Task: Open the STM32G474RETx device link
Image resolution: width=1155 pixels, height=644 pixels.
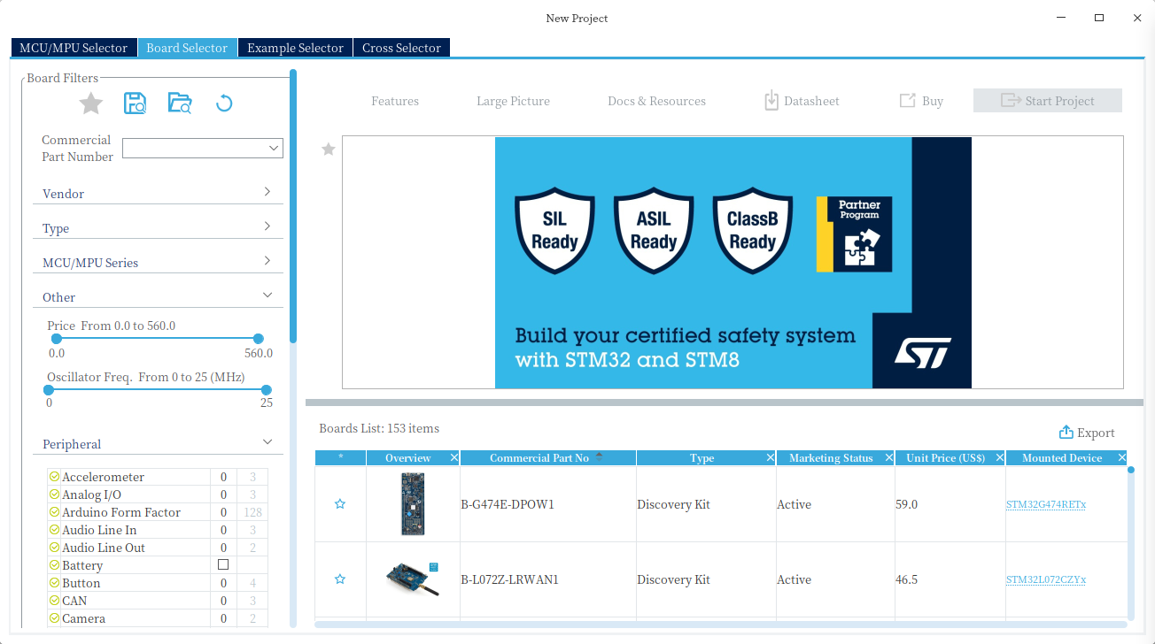Action: point(1046,505)
